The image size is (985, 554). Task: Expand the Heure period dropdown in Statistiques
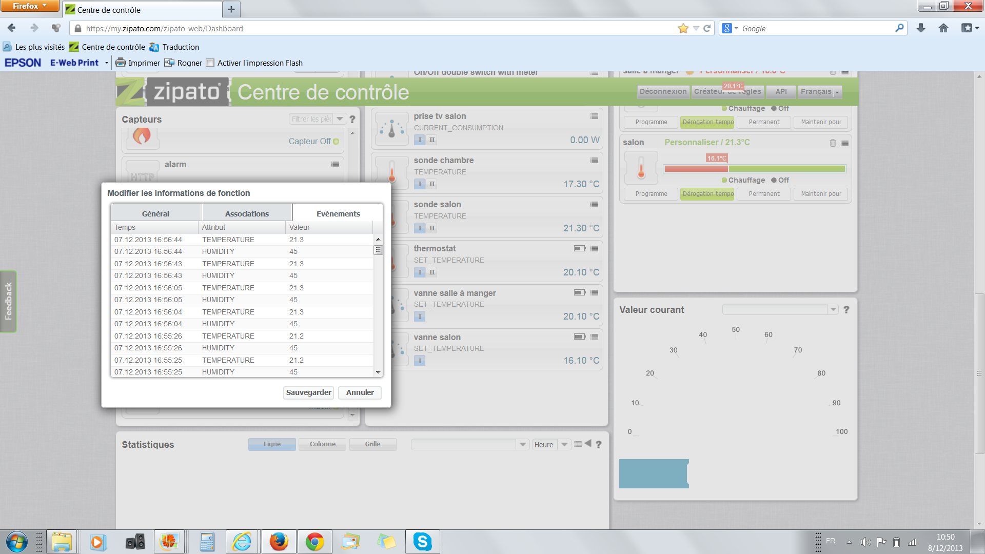click(x=564, y=445)
